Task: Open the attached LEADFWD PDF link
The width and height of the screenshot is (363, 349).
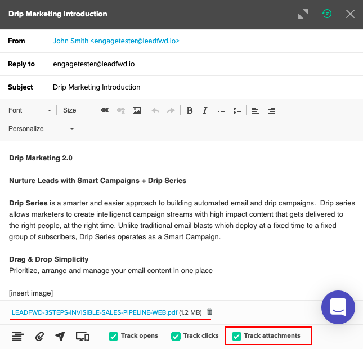Action: point(94,312)
